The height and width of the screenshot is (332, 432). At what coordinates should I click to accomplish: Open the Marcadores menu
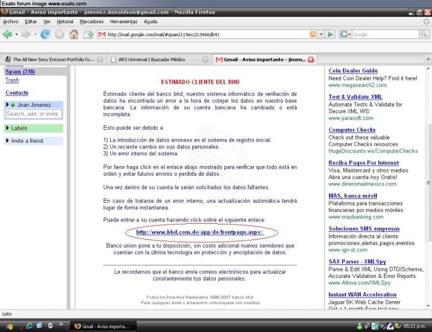click(91, 22)
